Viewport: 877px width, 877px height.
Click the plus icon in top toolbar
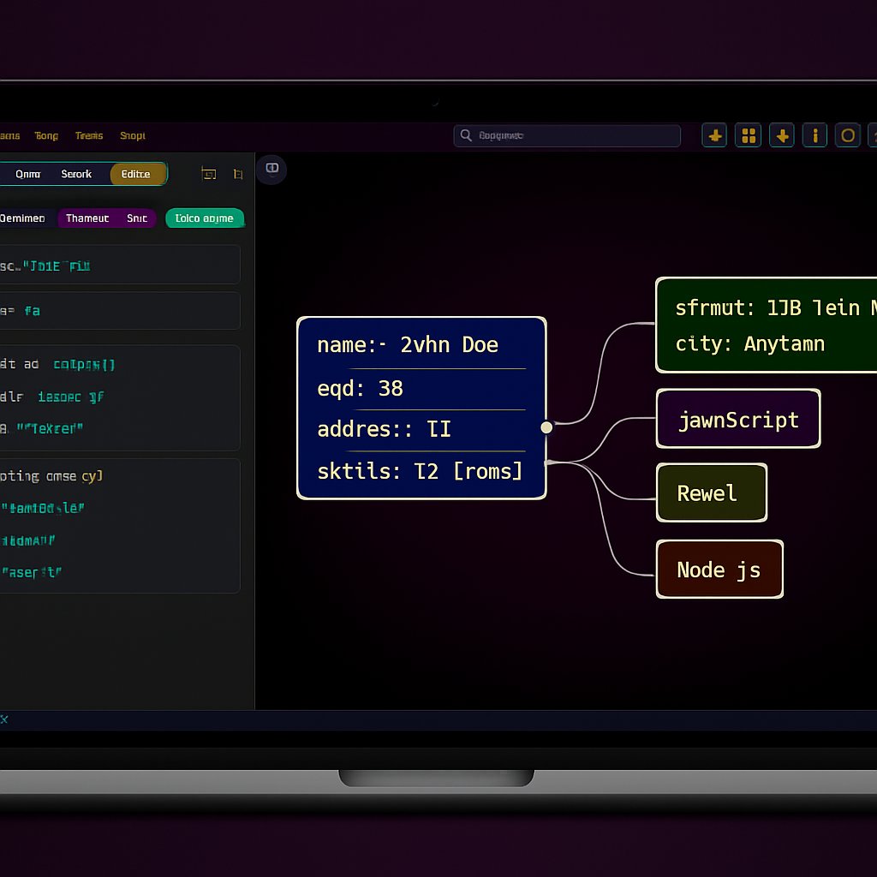tap(714, 135)
